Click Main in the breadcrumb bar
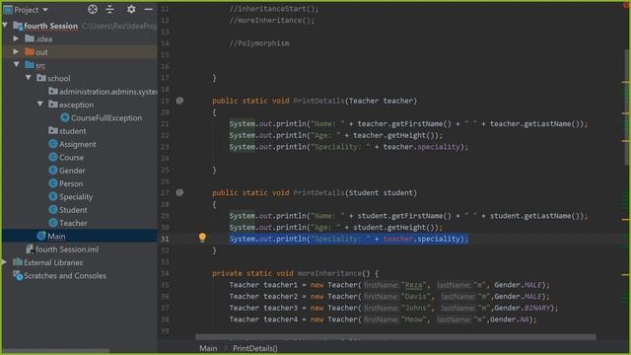Screen dimensions: 631x355 click(x=208, y=348)
